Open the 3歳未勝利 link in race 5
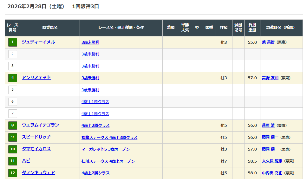 [90, 90]
